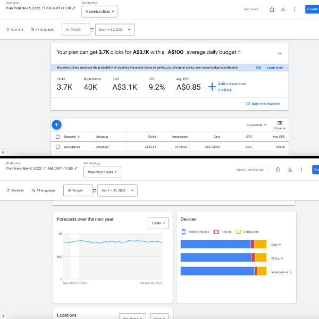
Task: Click the Mobile phones legend icon
Action: click(183, 232)
